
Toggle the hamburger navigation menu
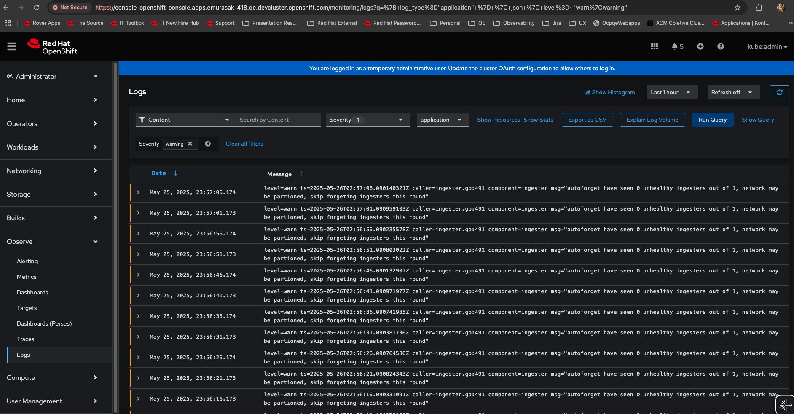pos(12,46)
